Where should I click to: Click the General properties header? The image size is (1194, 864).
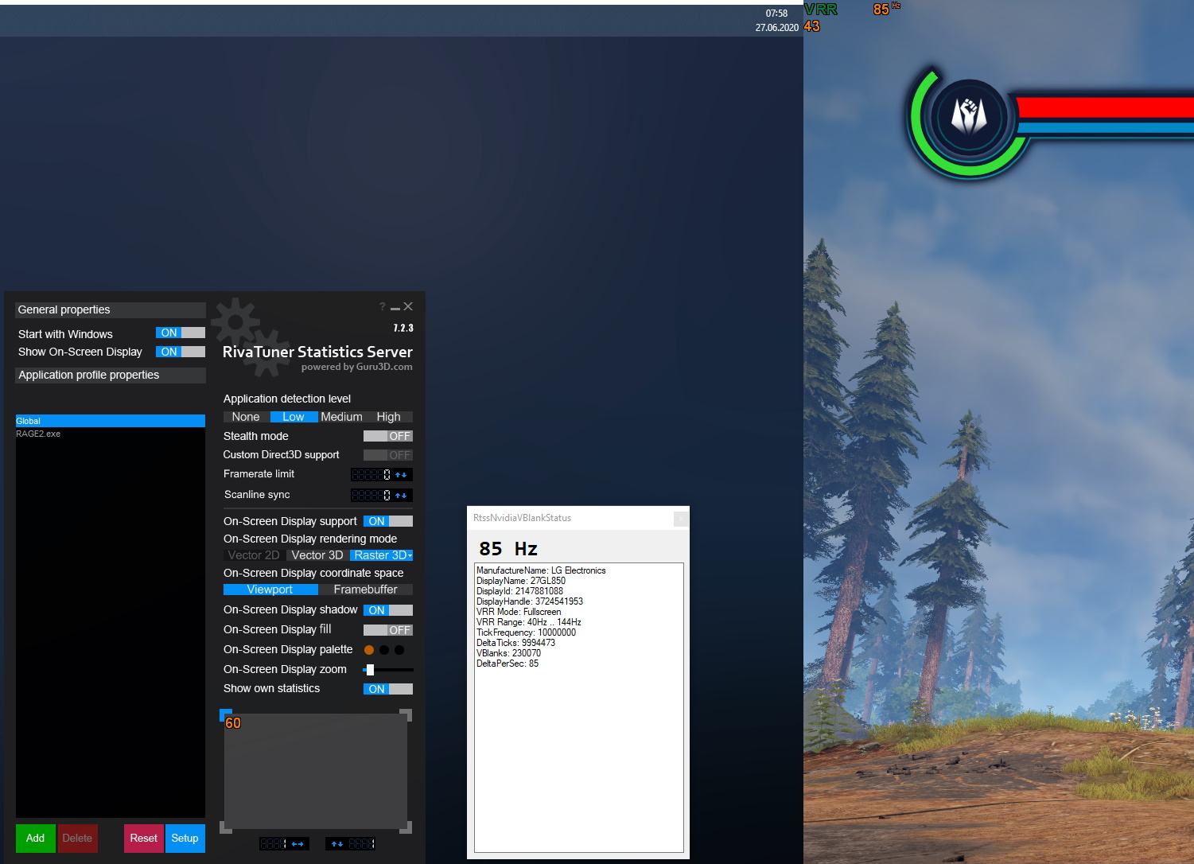coord(110,309)
